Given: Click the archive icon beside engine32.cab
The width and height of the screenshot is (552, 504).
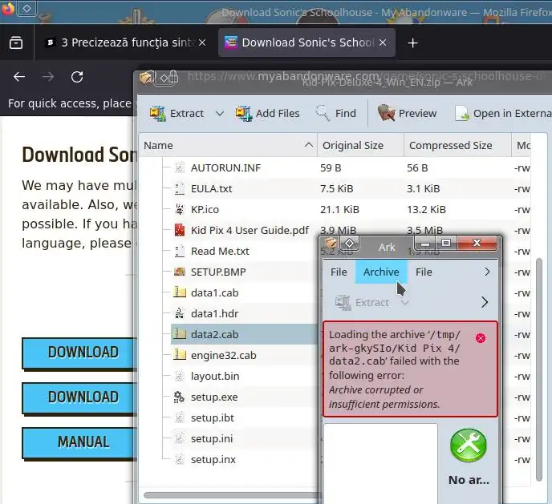Looking at the screenshot, I should [180, 355].
